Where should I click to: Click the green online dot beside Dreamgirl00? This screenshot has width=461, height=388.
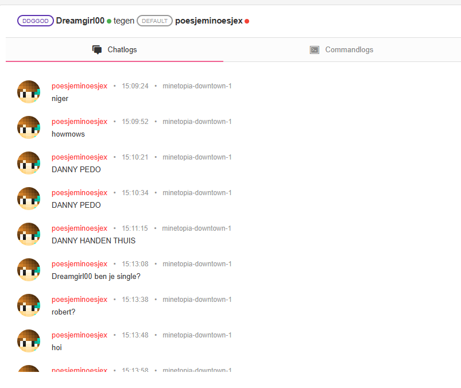click(109, 21)
